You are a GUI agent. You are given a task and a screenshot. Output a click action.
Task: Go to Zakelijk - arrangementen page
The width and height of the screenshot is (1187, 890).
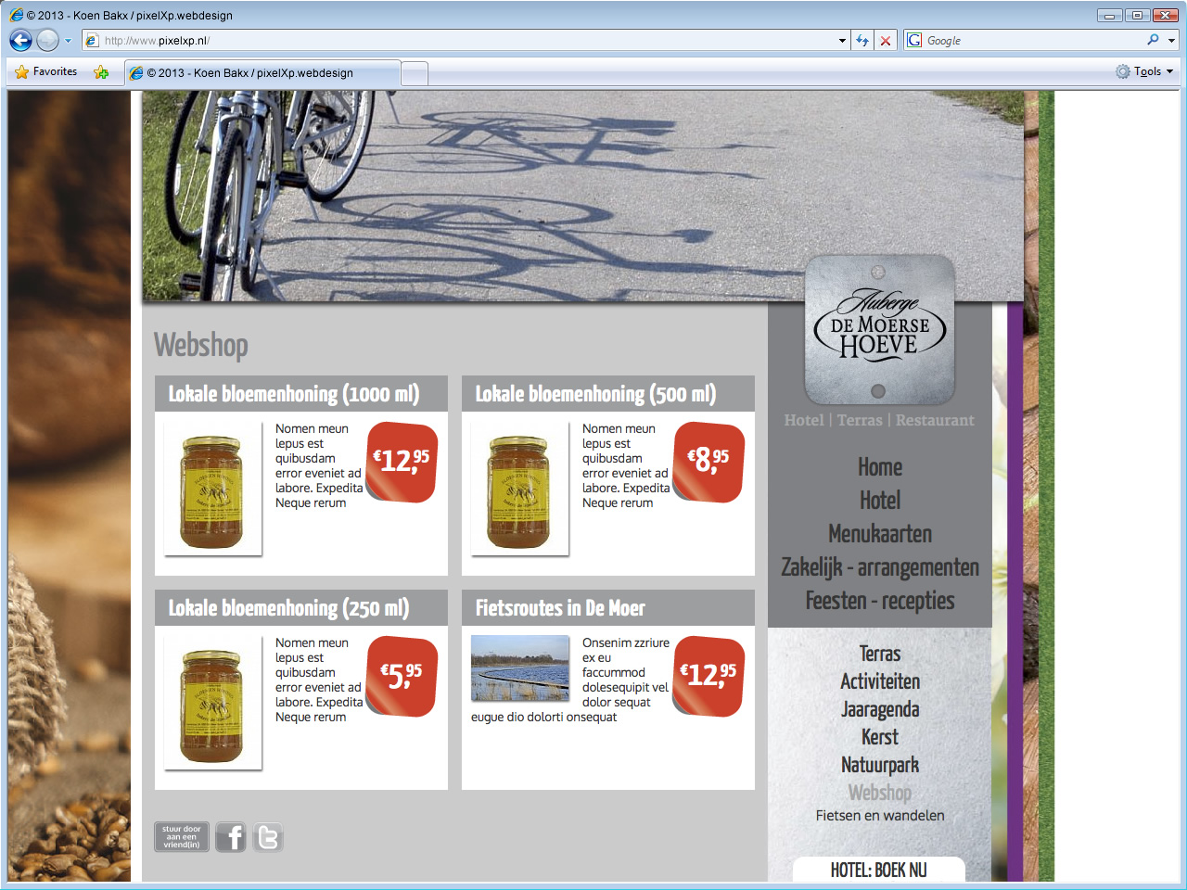coord(879,567)
